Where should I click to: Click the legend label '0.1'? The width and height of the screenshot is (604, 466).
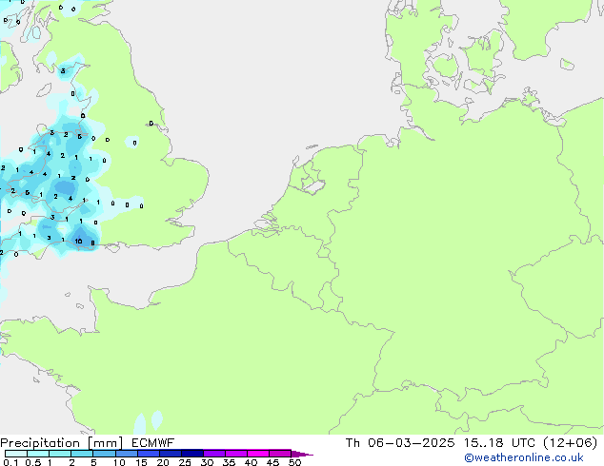[x=10, y=462]
